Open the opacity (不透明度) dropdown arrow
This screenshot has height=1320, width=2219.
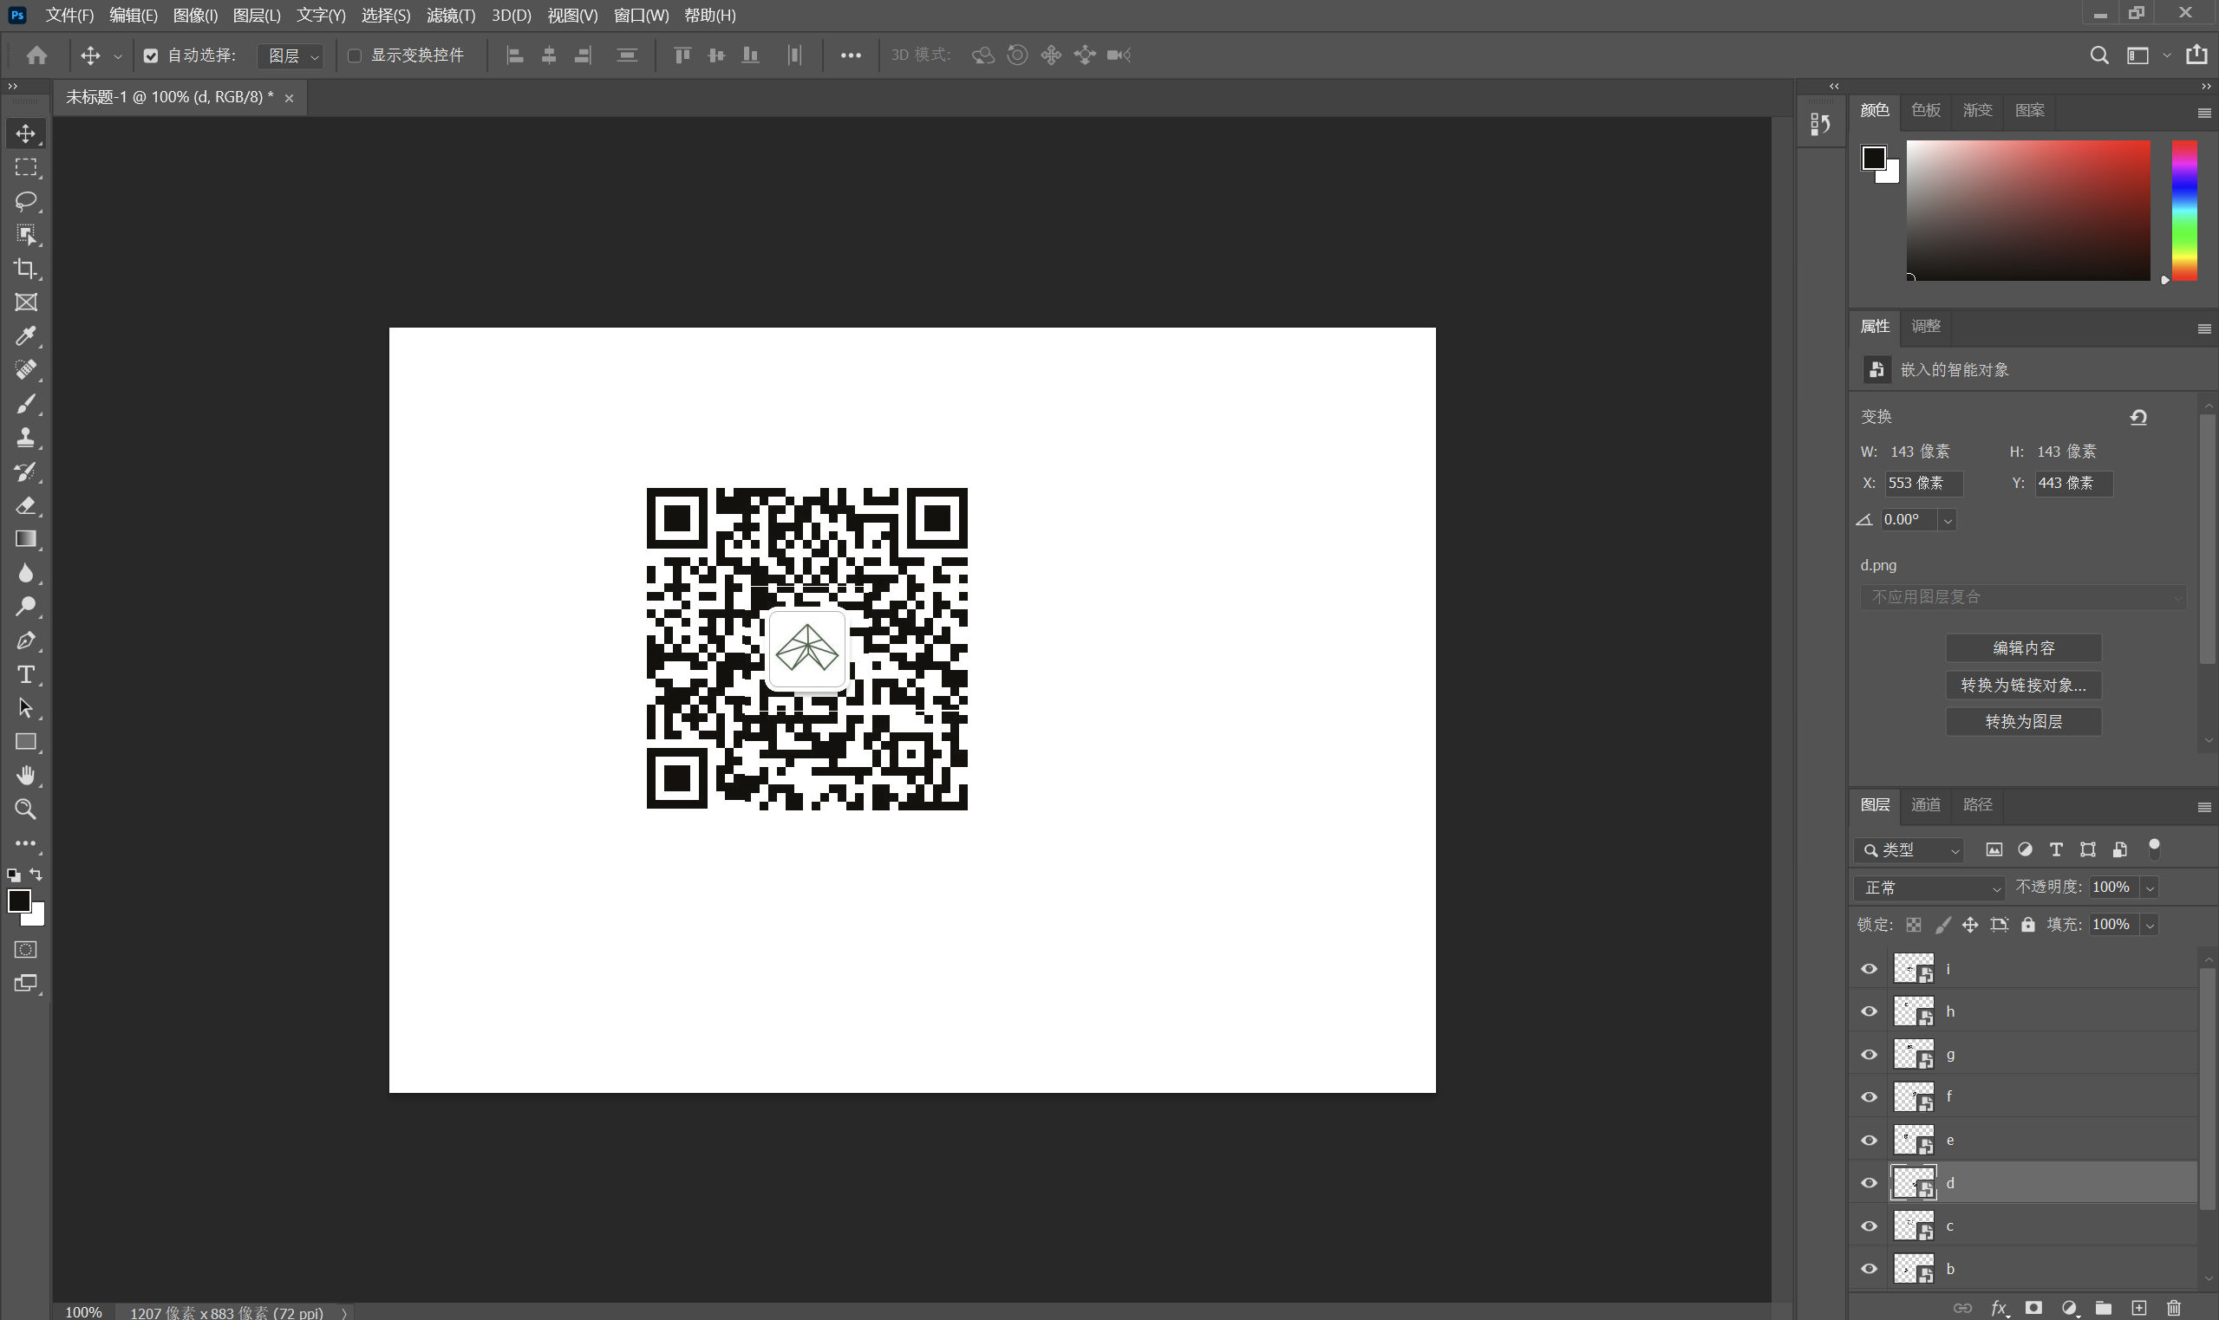click(2150, 888)
